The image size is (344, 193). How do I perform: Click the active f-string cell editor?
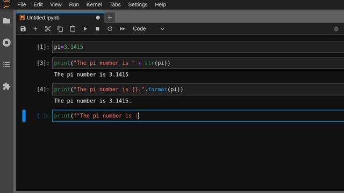(198, 116)
